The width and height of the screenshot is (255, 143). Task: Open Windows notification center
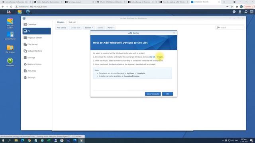[x=251, y=141]
